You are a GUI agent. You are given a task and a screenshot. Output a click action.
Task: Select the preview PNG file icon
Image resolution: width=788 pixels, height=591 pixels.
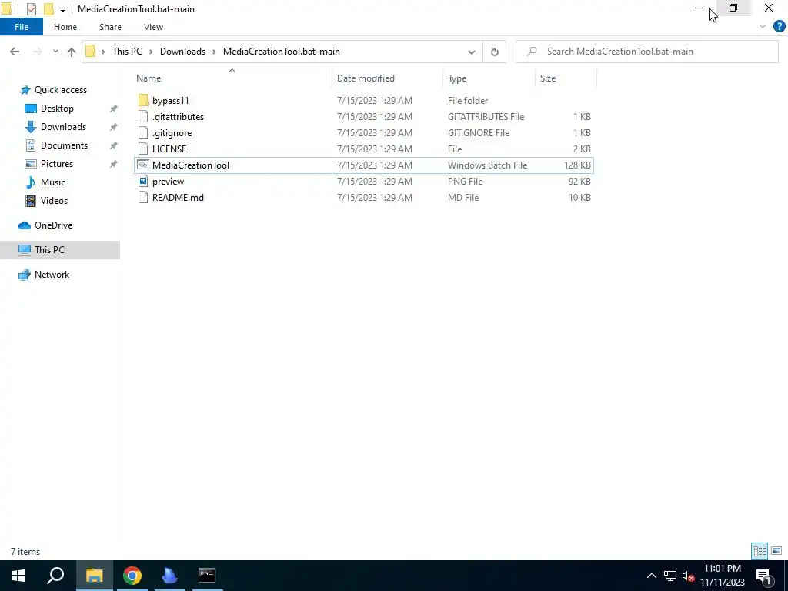tap(143, 182)
